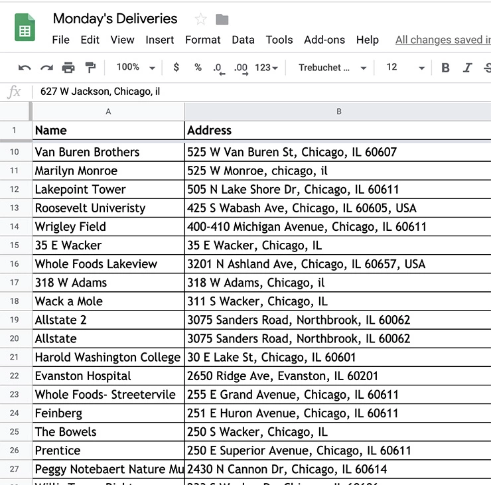The image size is (491, 485).
Task: Click the All changes saved link
Action: point(443,40)
